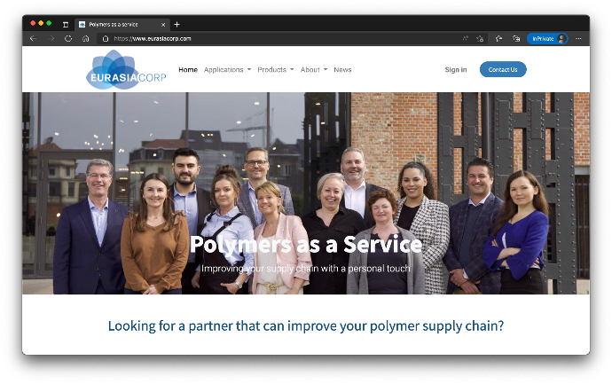Click the Sign in link

(x=456, y=70)
